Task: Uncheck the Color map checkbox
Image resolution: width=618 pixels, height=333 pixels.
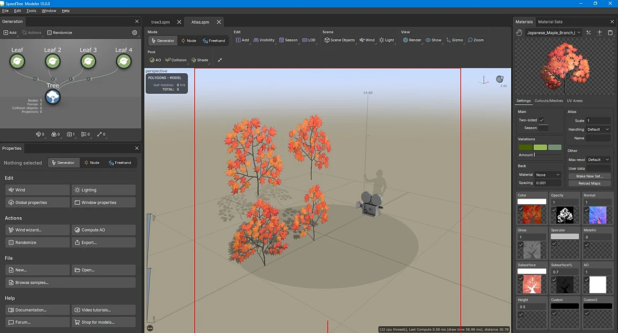Action: [x=521, y=209]
